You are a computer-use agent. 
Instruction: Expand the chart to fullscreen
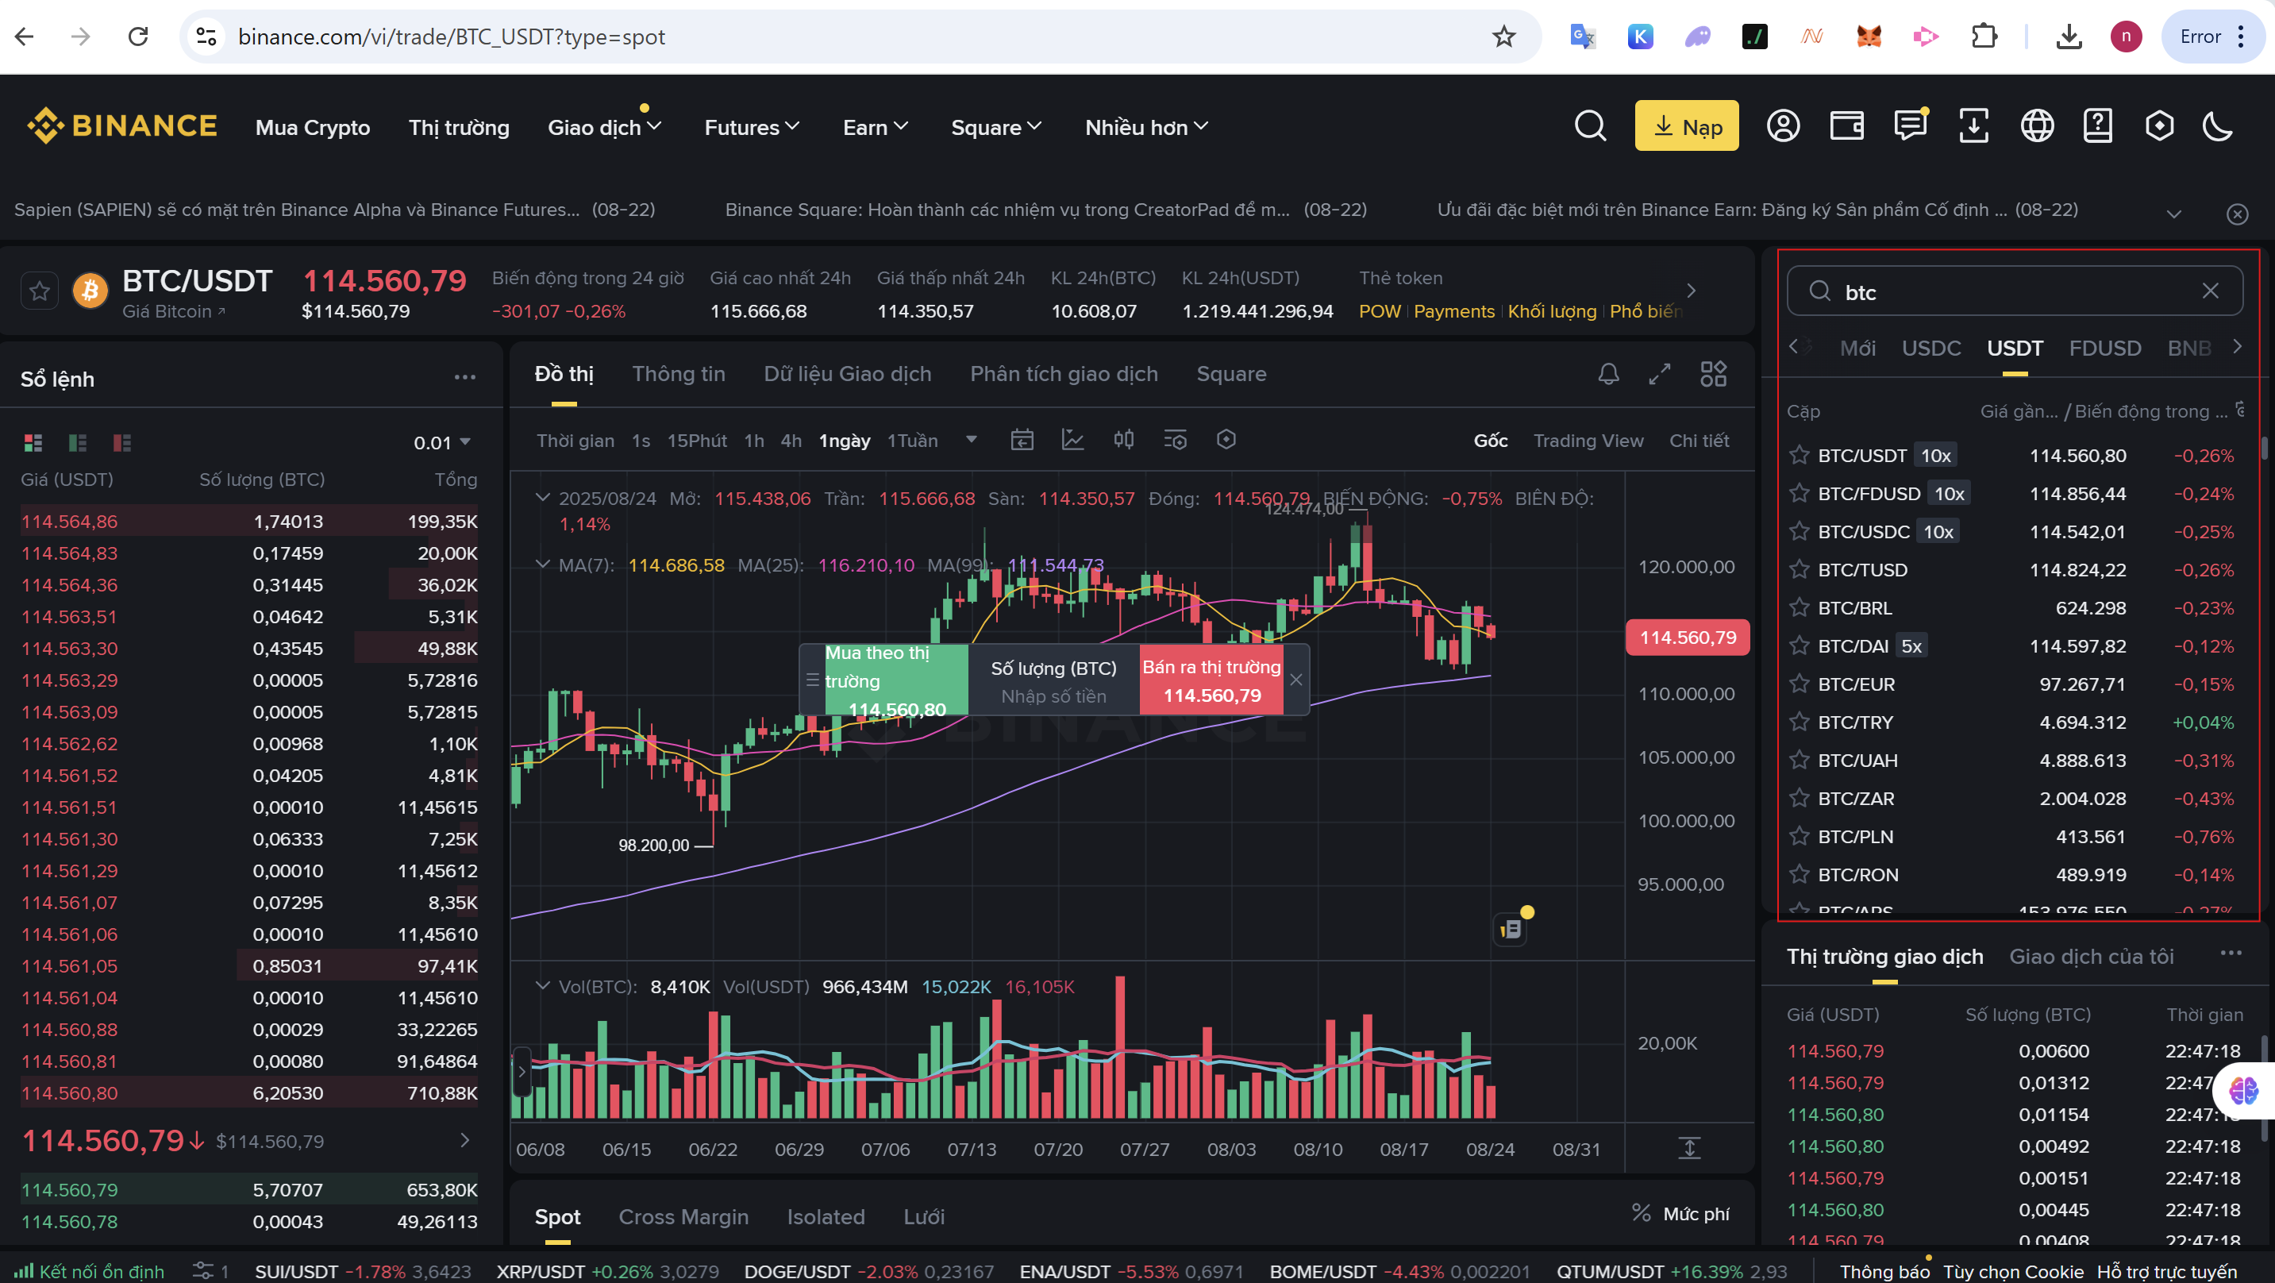coord(1660,374)
